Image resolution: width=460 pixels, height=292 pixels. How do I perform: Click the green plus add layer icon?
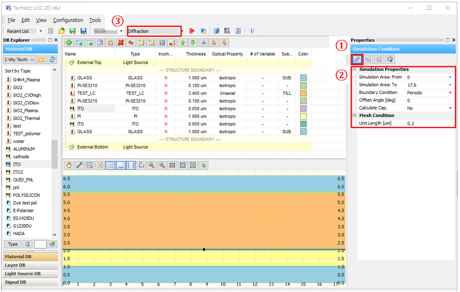pyautogui.click(x=69, y=43)
